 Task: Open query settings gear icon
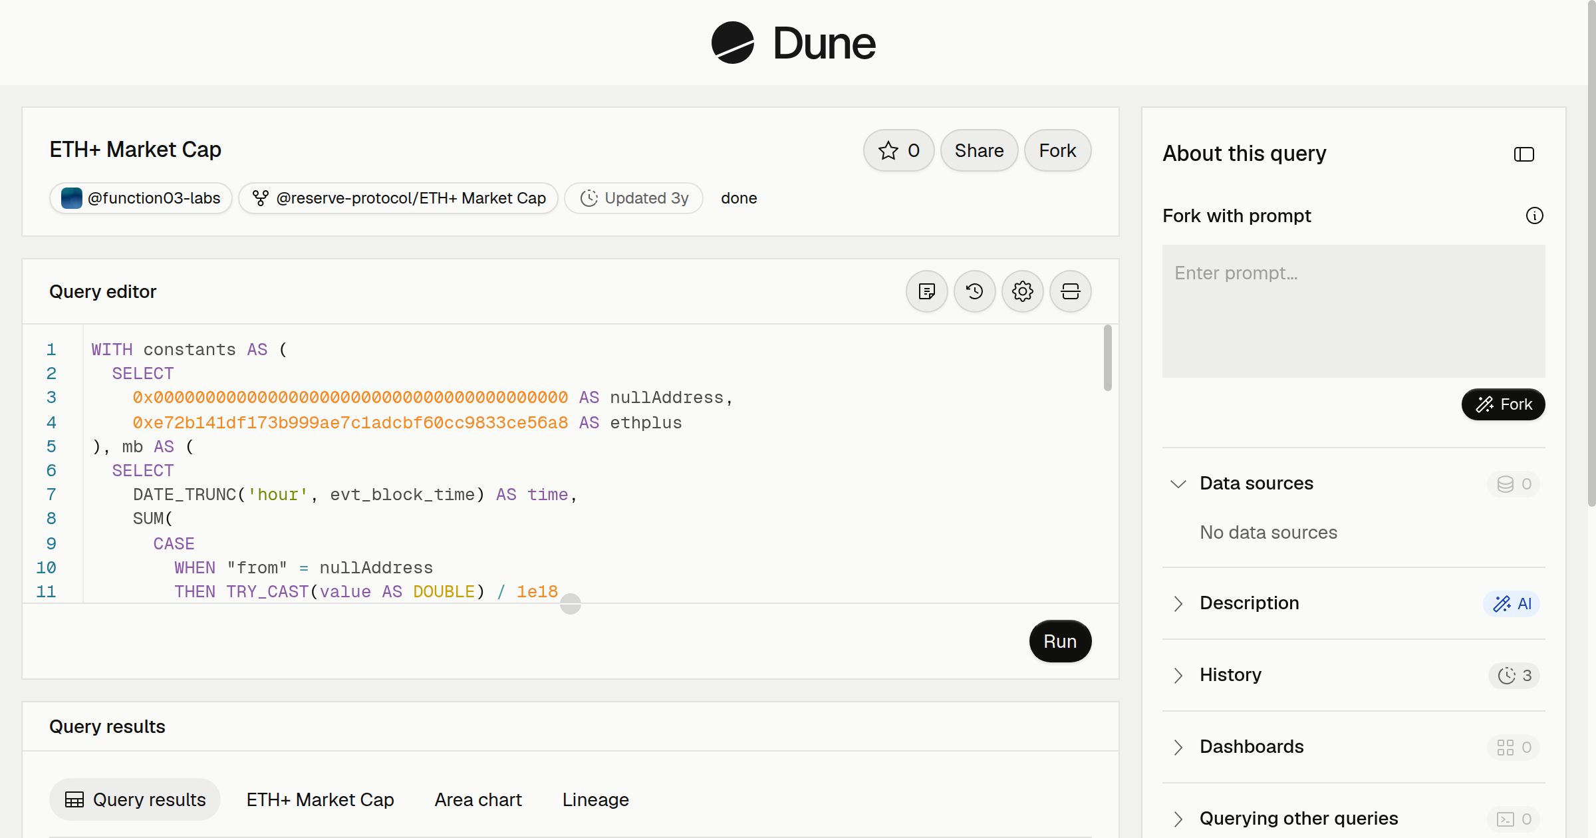(x=1023, y=291)
